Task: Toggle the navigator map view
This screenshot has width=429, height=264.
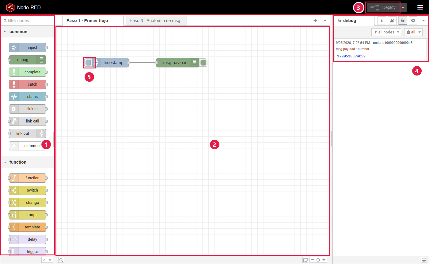Action: point(305,260)
